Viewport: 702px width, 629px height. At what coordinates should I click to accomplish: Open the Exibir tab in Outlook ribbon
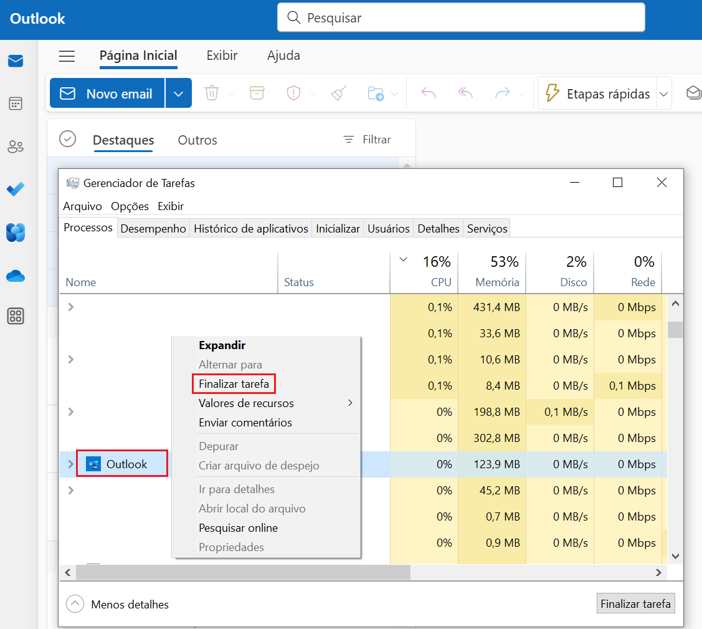pyautogui.click(x=222, y=55)
